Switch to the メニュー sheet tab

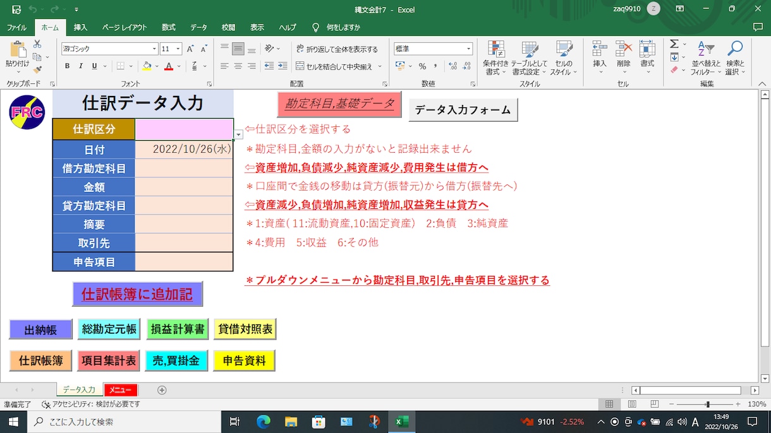120,390
